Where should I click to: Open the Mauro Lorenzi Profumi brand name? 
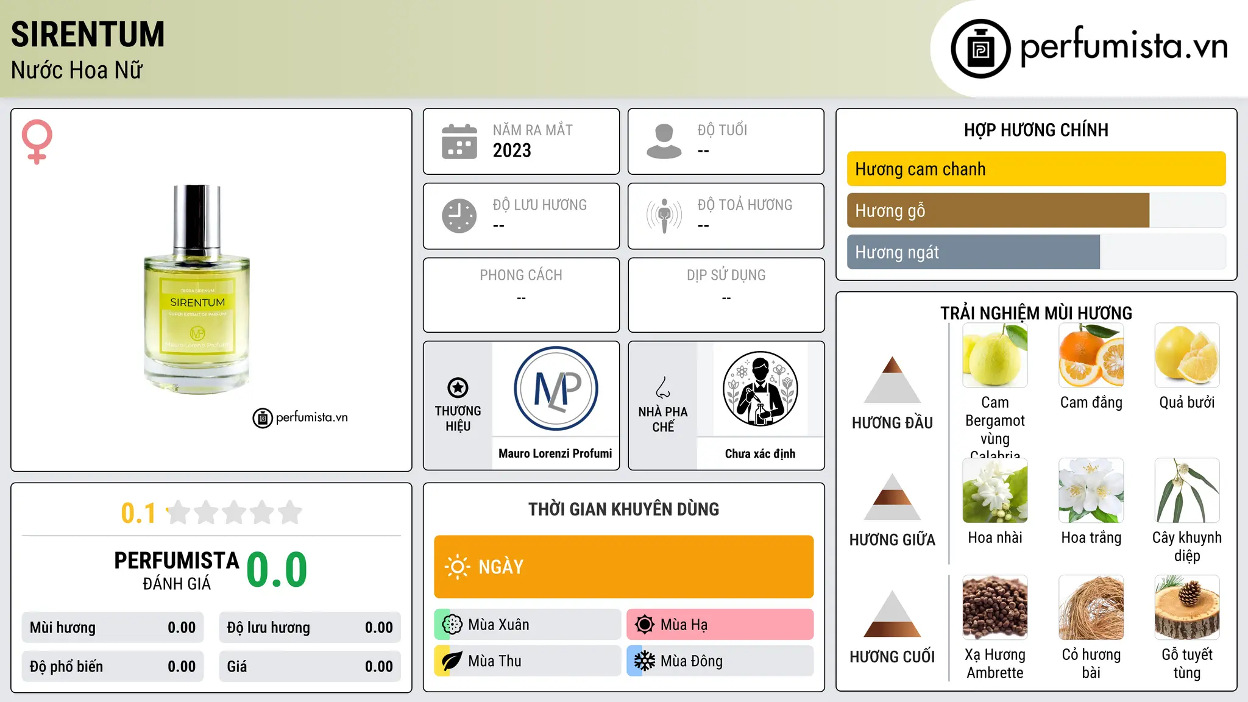tap(555, 453)
